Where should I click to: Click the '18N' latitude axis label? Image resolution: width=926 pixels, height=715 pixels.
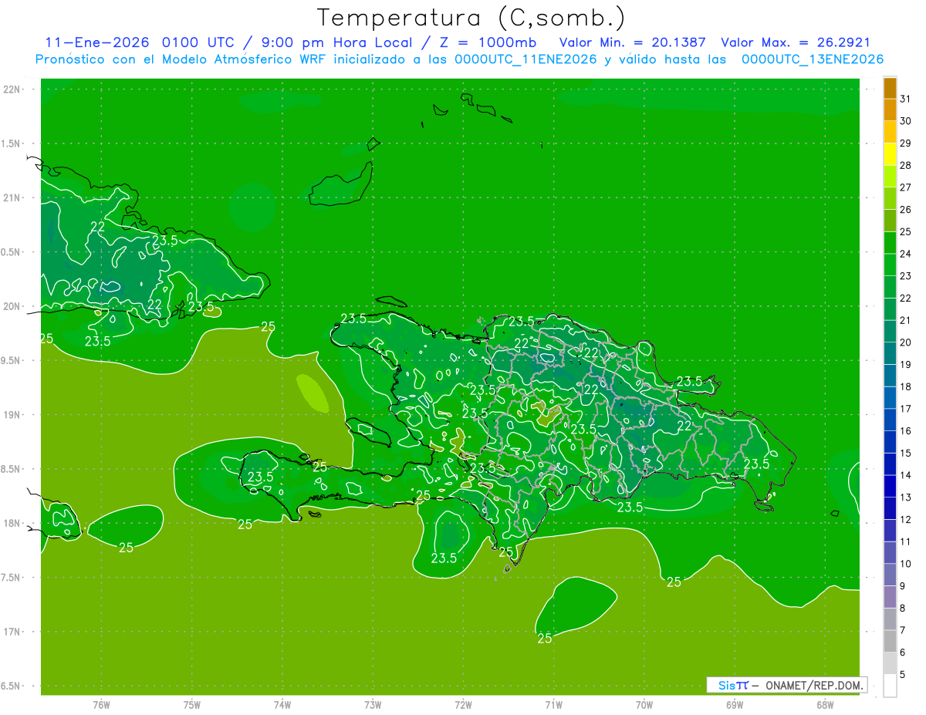tap(12, 523)
